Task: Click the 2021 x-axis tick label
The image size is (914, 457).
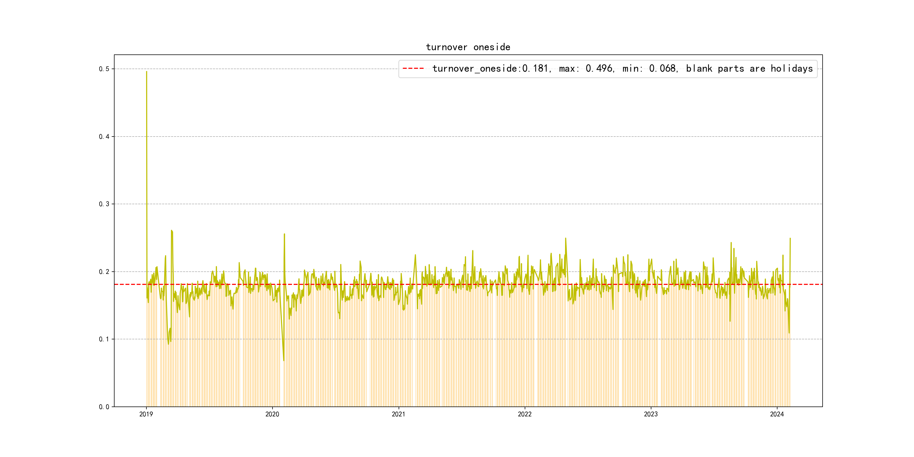Action: [398, 414]
